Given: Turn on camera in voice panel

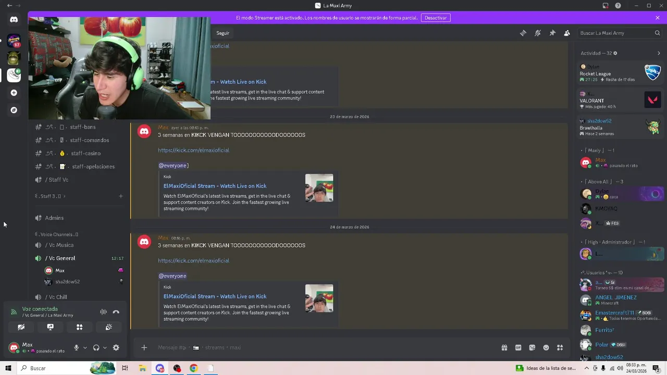Looking at the screenshot, I should (21, 327).
